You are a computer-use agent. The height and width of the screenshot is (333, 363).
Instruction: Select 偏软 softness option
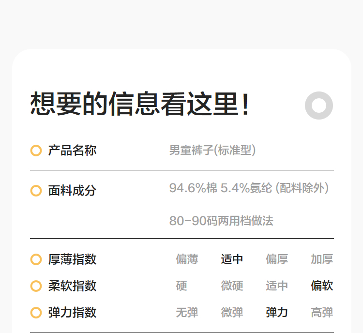click(x=322, y=286)
